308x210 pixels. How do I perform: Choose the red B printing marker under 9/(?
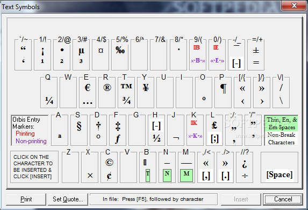(197, 47)
